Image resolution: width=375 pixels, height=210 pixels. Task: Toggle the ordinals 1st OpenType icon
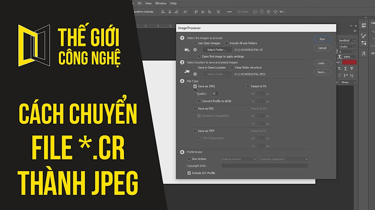click(x=345, y=75)
